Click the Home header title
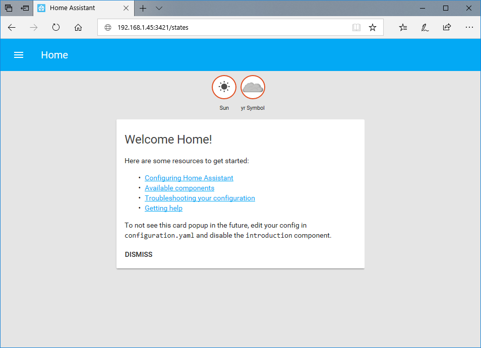The width and height of the screenshot is (481, 348). (x=54, y=55)
